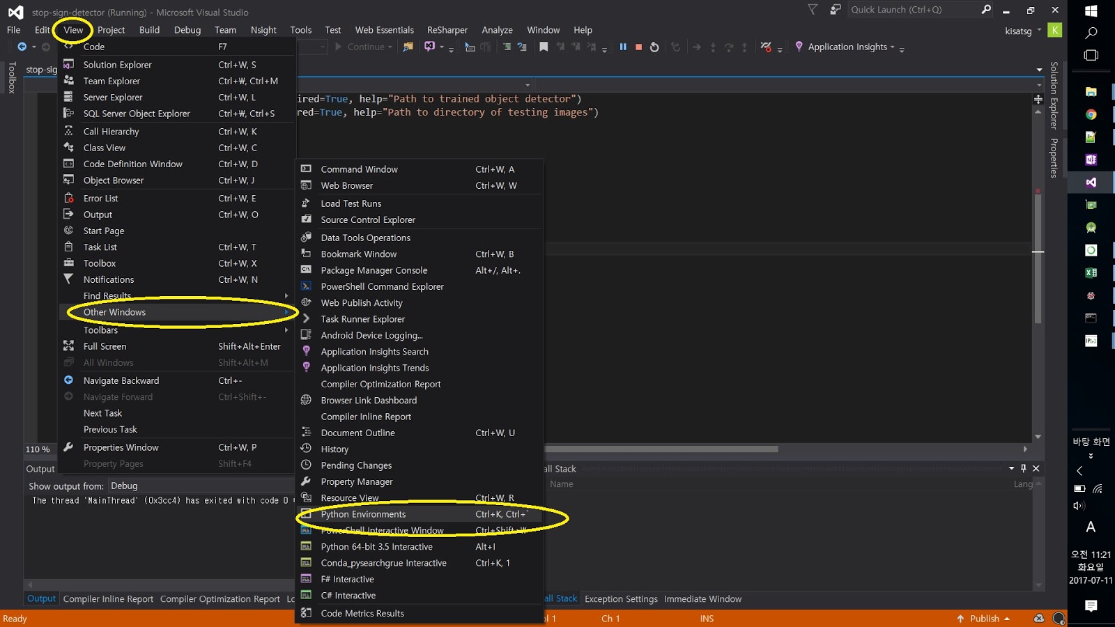Click the kisatsg account avatar top right
The image size is (1115, 627).
click(x=1054, y=31)
